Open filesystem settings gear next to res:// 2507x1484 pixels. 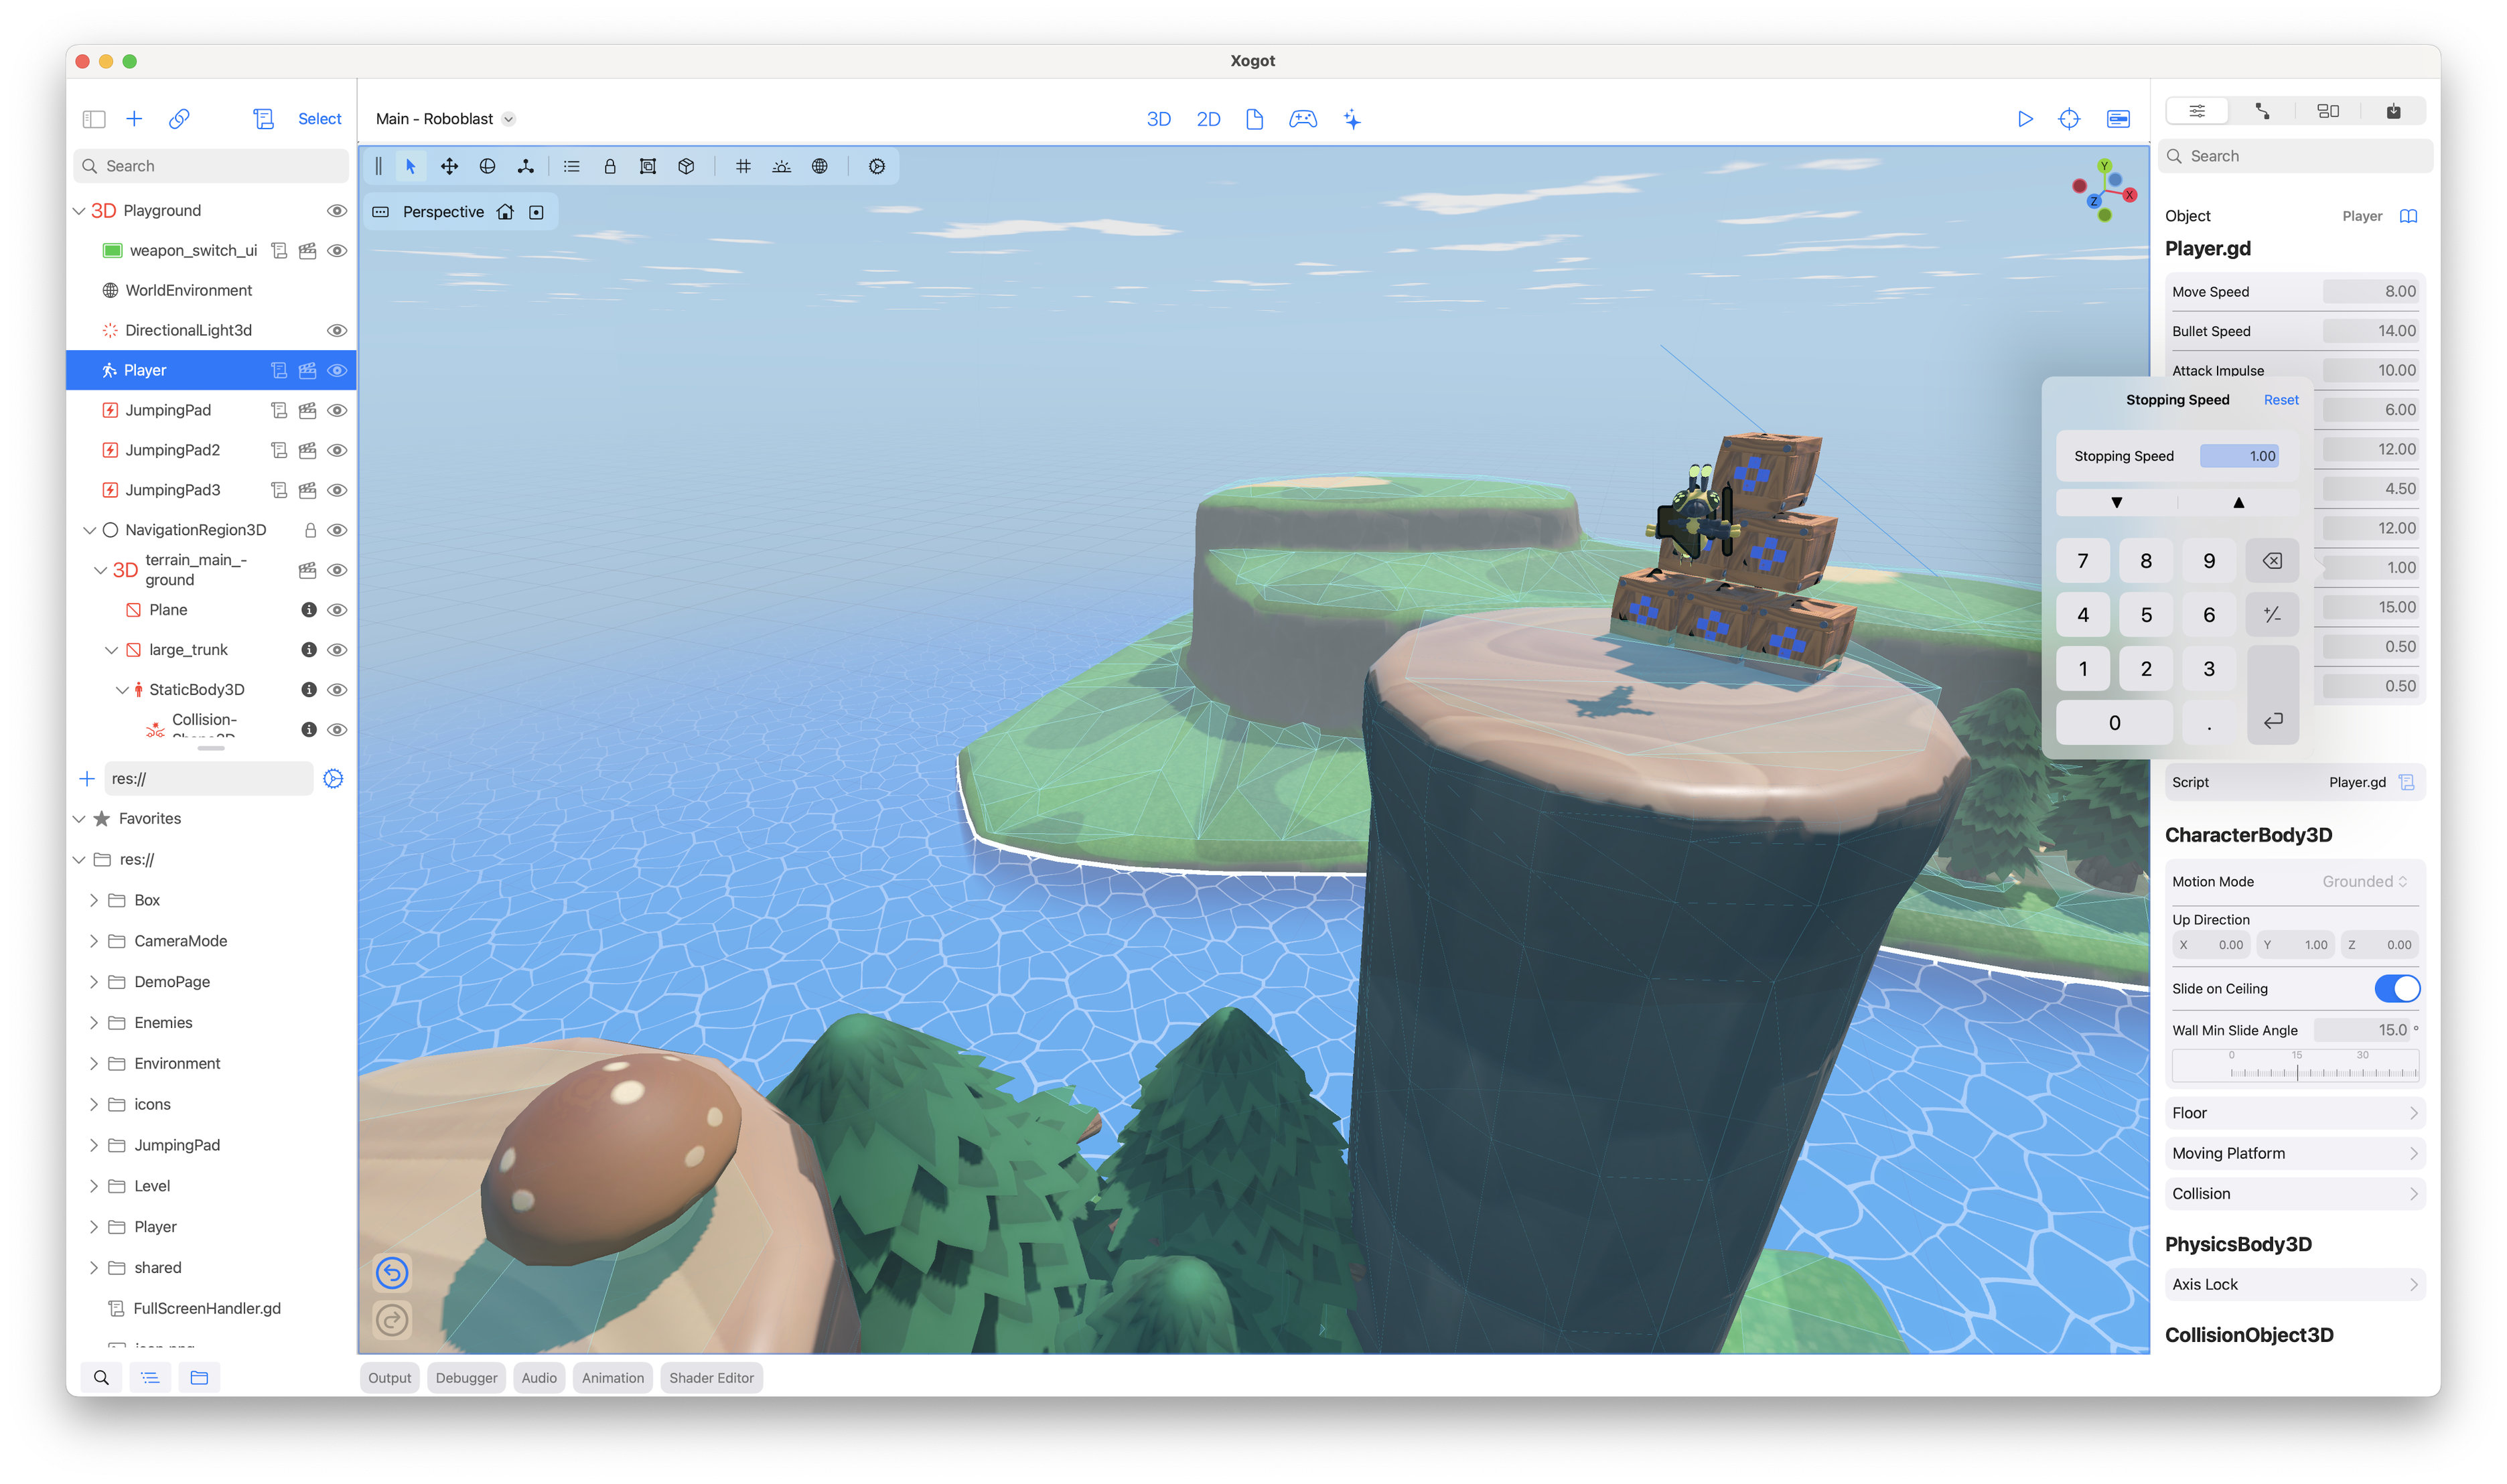(333, 778)
